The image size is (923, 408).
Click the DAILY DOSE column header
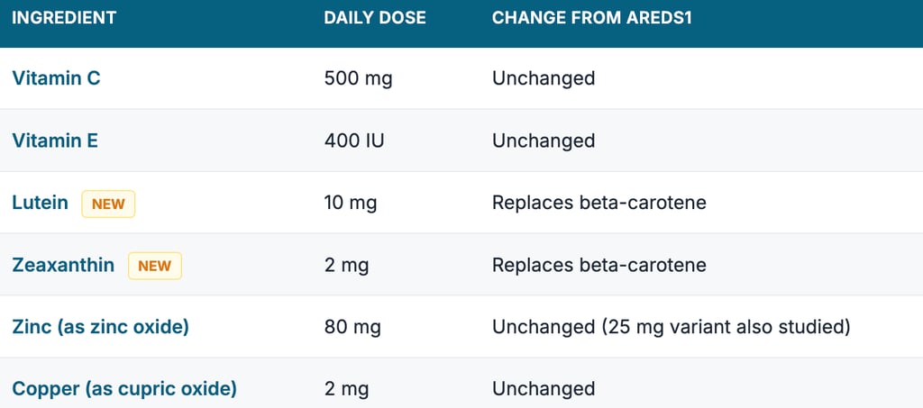[x=375, y=17]
